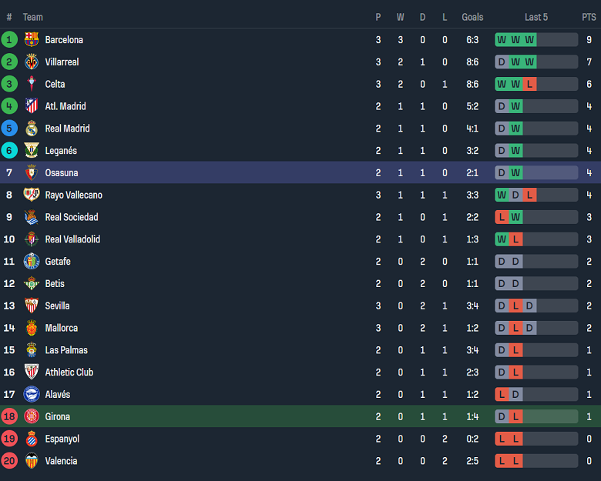This screenshot has height=481, width=601.
Task: Click the Atl. Madrid crest icon
Action: tap(32, 106)
